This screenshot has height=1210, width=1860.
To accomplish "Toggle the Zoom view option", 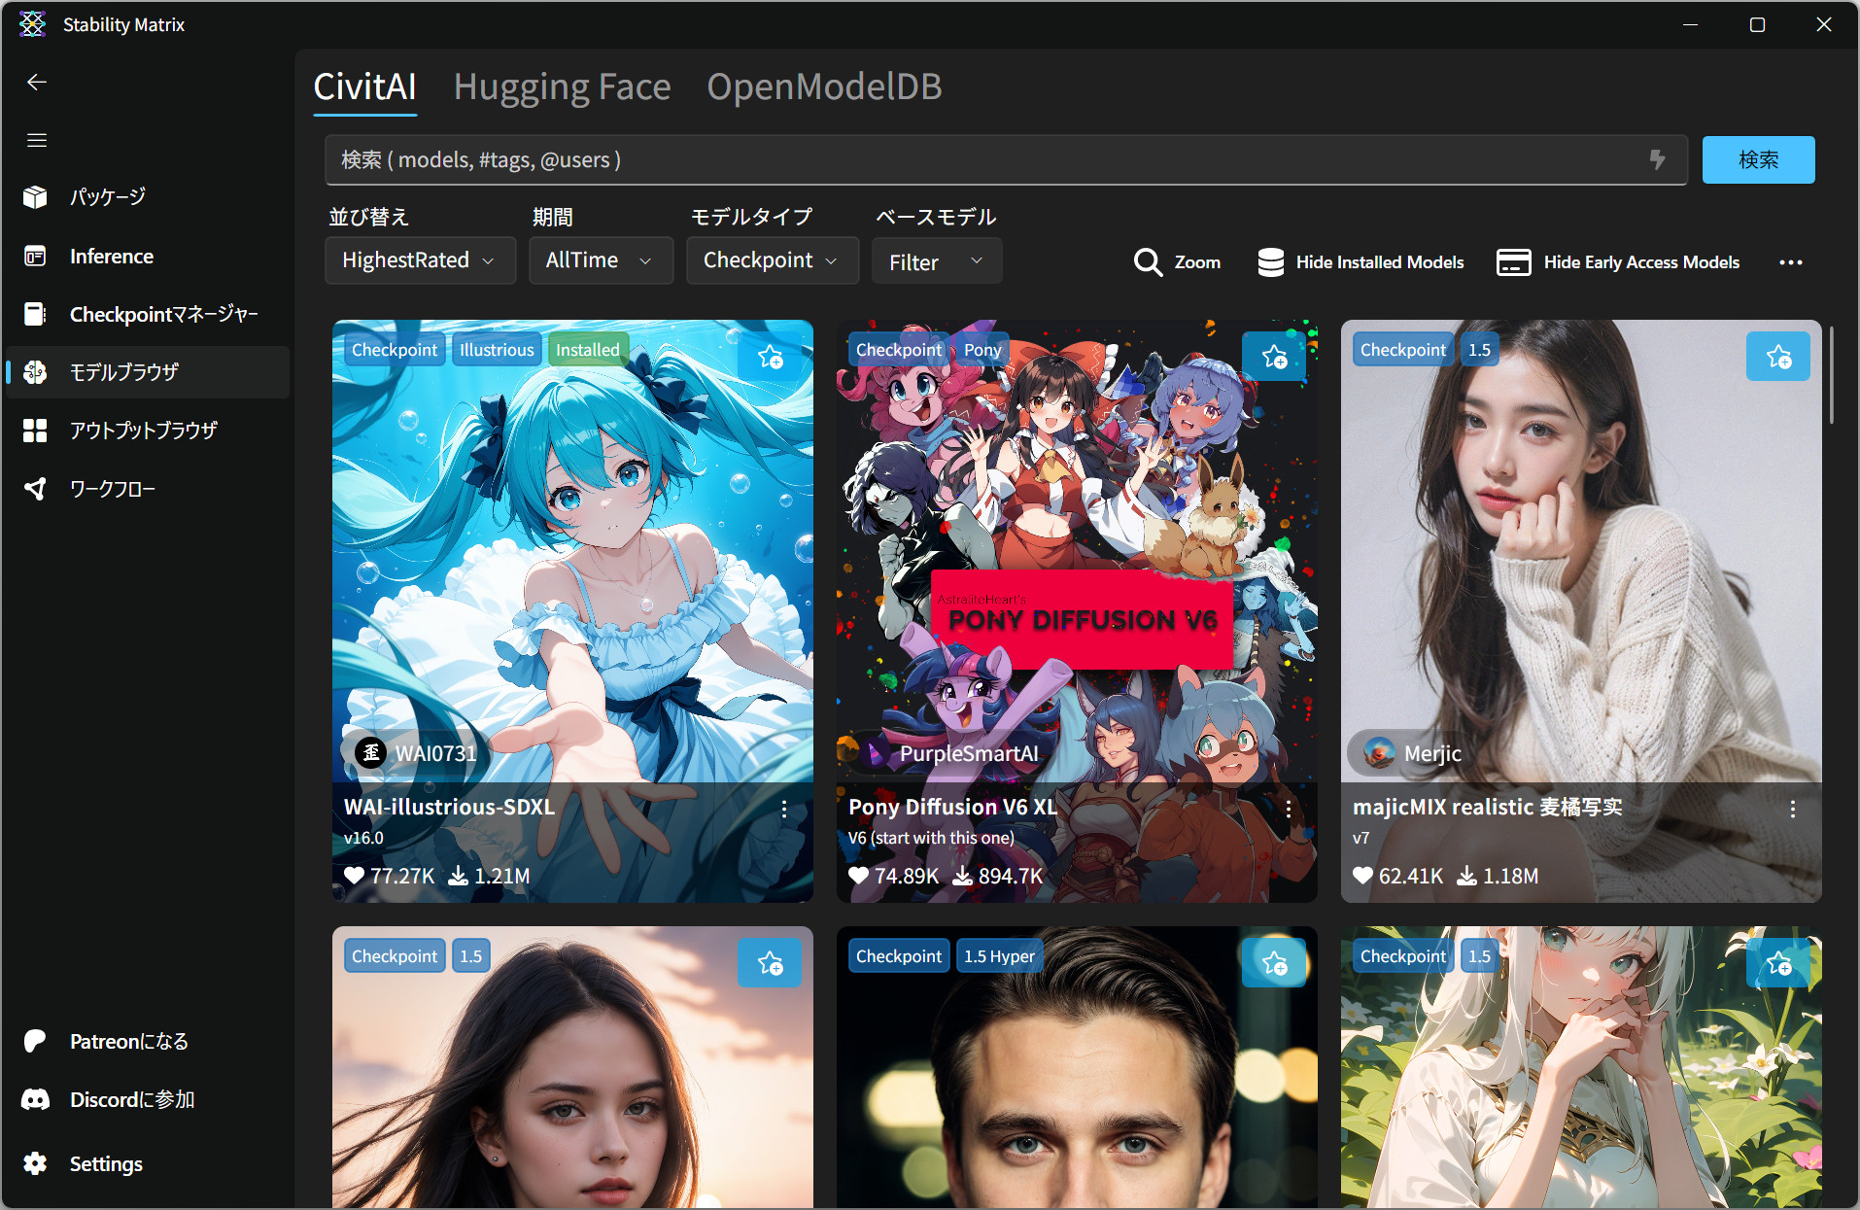I will pyautogui.click(x=1177, y=262).
